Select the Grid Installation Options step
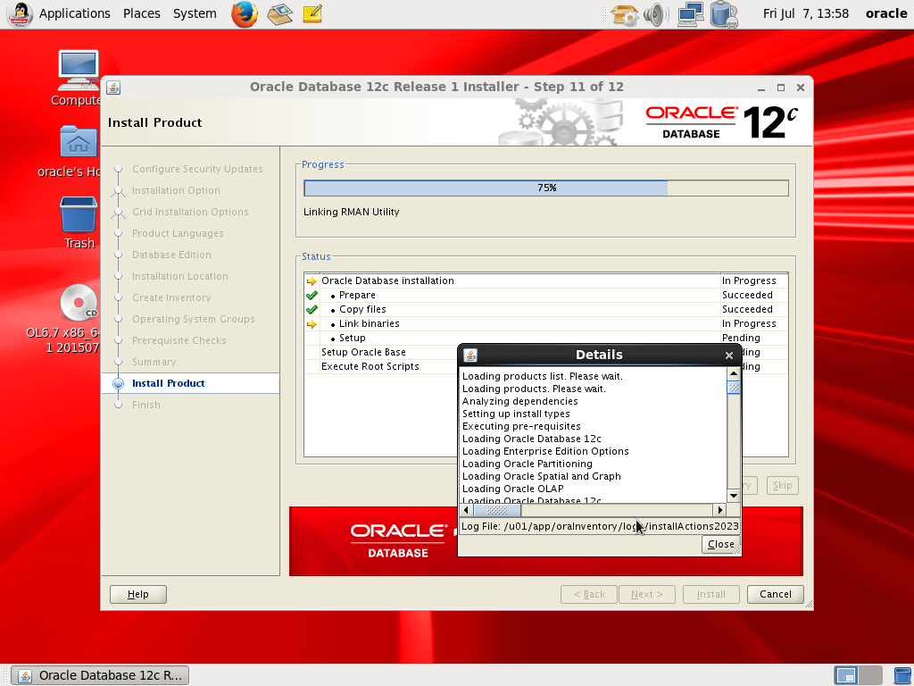 (x=190, y=213)
